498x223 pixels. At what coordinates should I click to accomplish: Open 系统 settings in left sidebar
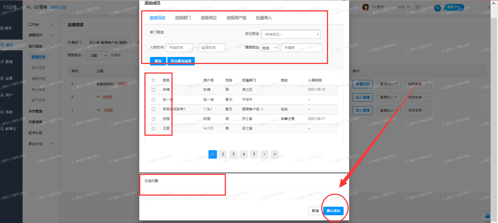(x=7, y=112)
